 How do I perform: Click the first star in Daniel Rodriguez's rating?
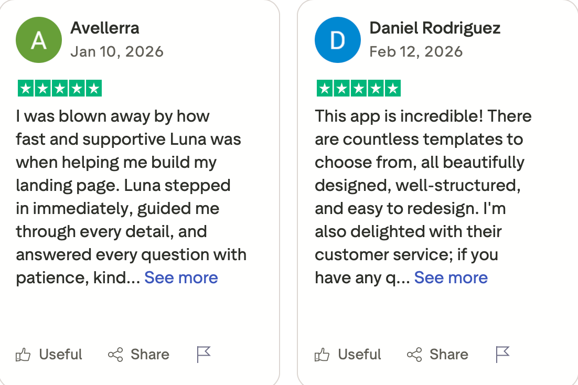[x=325, y=89]
